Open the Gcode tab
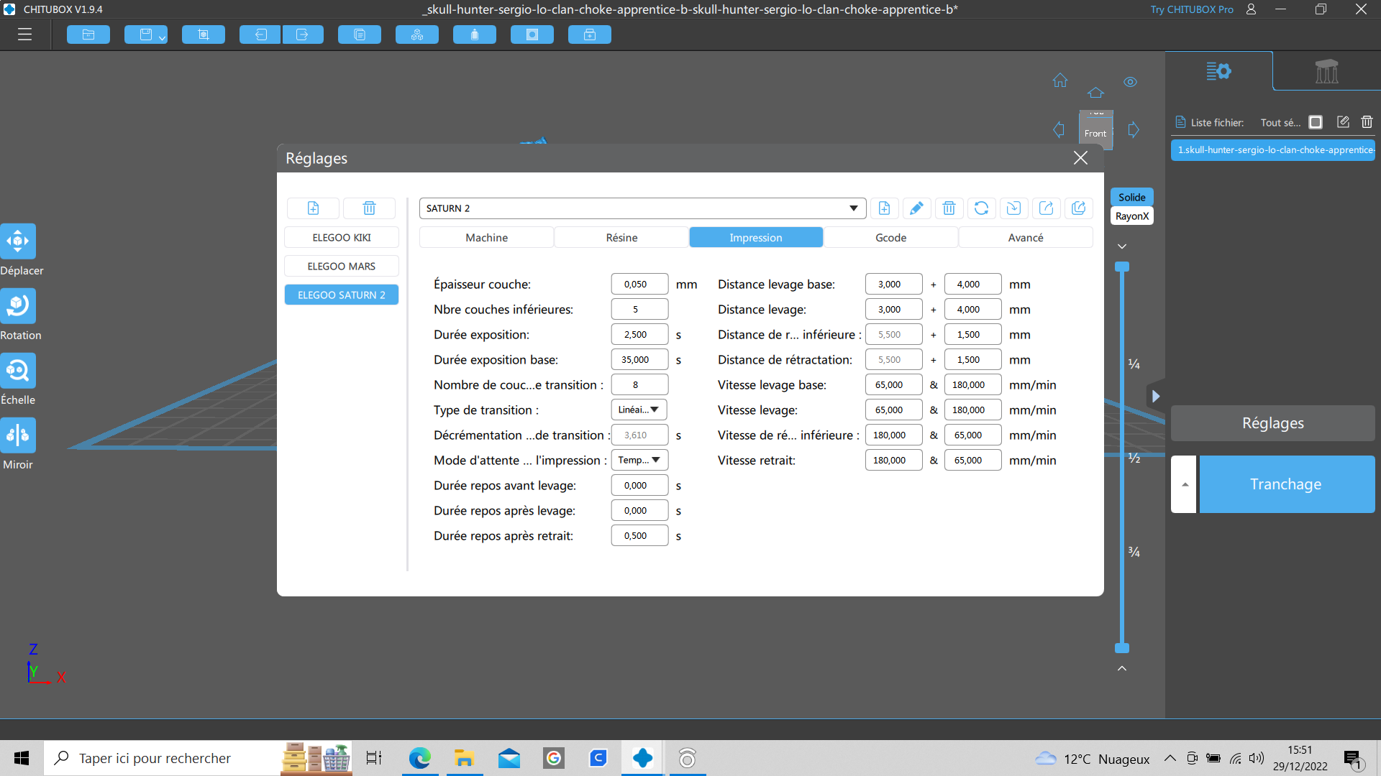This screenshot has width=1381, height=776. [890, 238]
